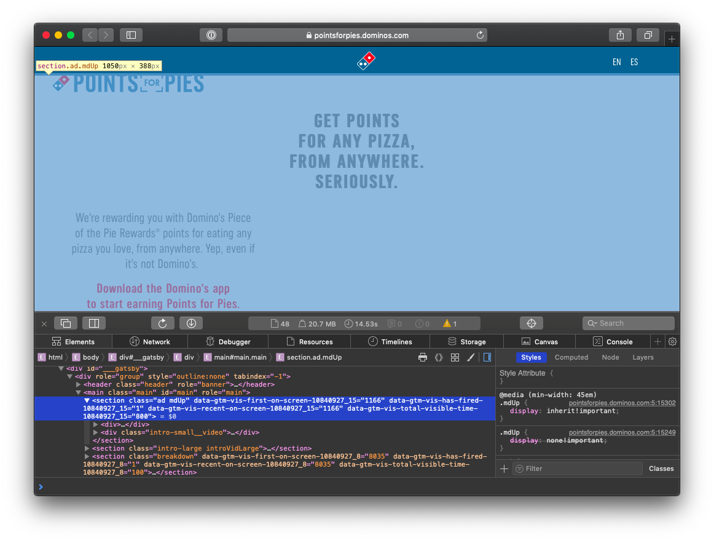Toggle inspector split-pane layout button
714x541 pixels.
click(93, 323)
